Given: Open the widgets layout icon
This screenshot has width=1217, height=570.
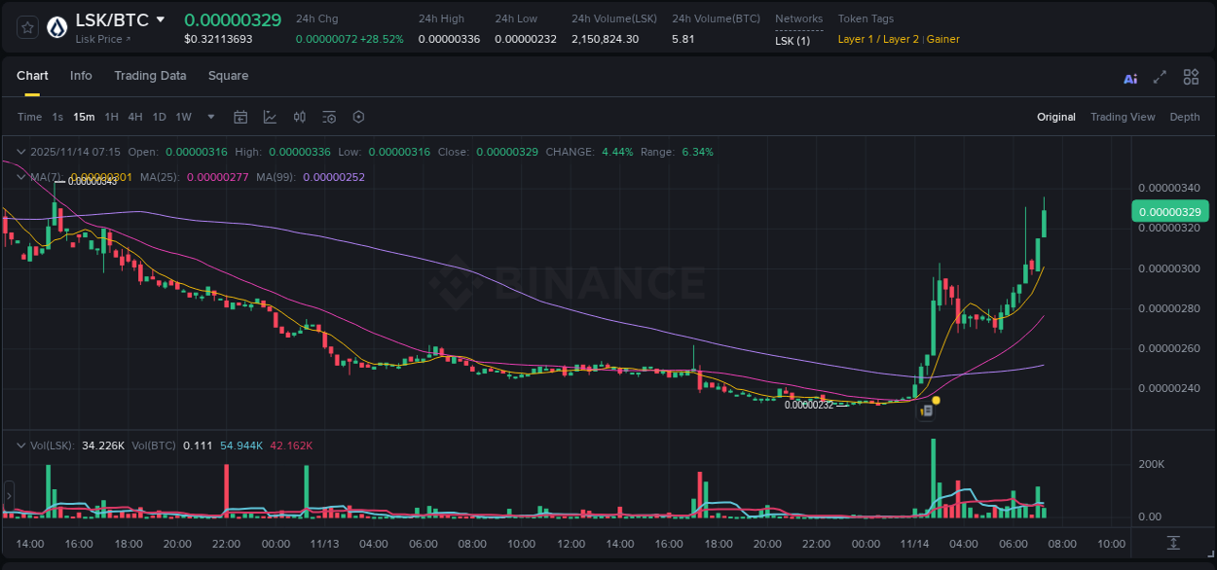Looking at the screenshot, I should tap(1190, 77).
